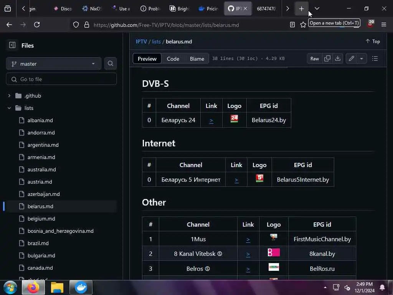Show the document outline icon

[x=375, y=59]
